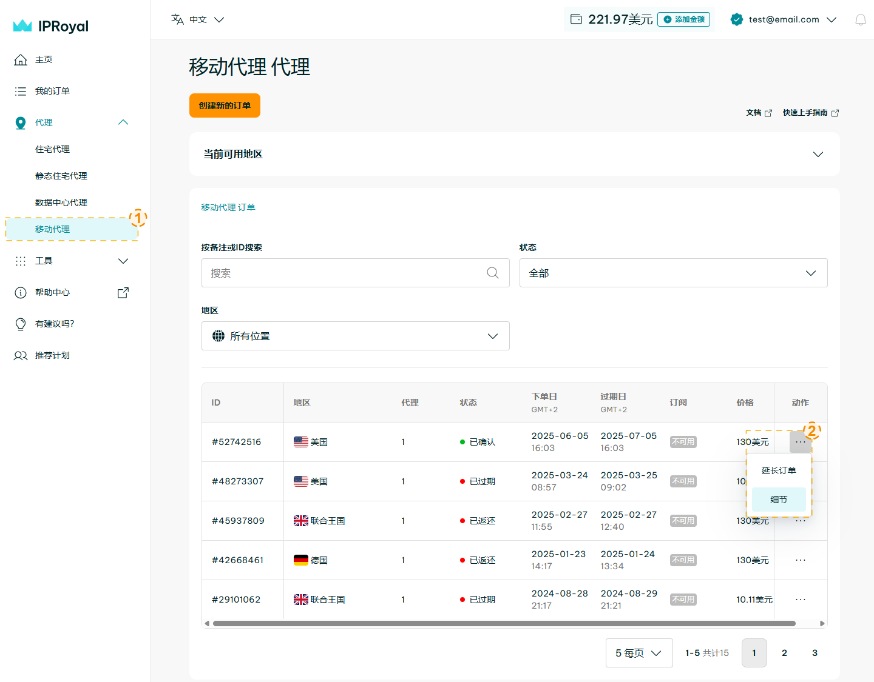Expand the 工具 sidebar section
The width and height of the screenshot is (874, 682).
(123, 261)
